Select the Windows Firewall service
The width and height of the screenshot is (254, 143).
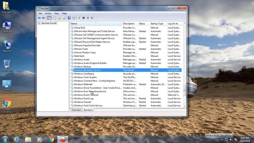[x=126, y=102]
